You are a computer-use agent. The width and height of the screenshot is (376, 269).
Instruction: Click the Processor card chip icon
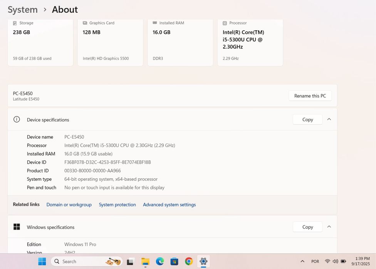(225, 23)
